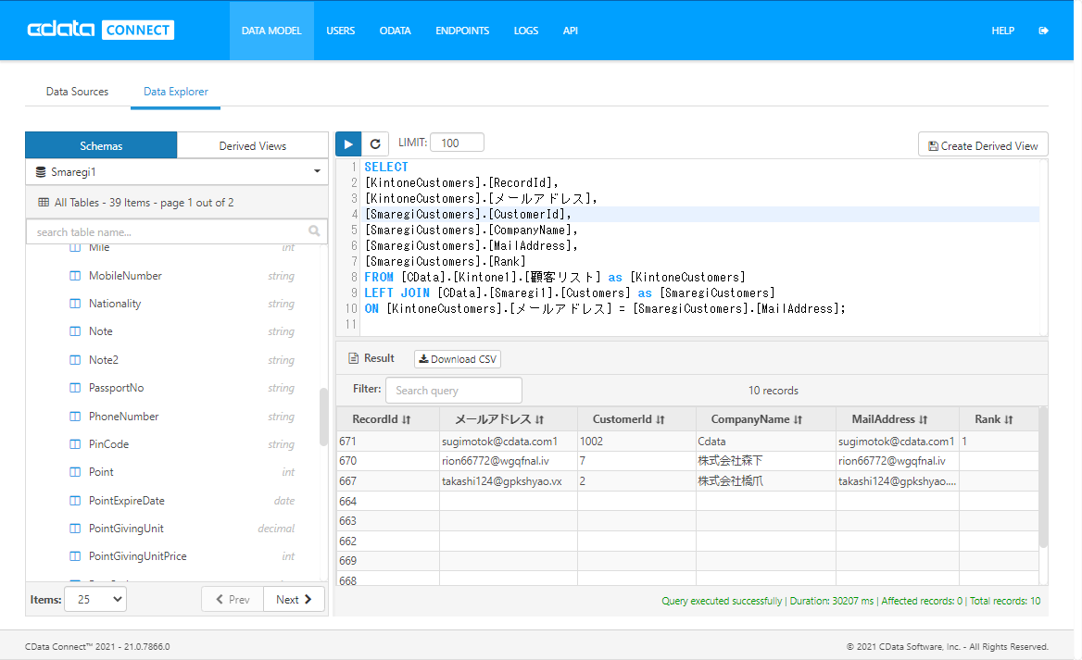The image size is (1082, 660).
Task: Click the results table vertical scrollbar
Action: click(1043, 478)
